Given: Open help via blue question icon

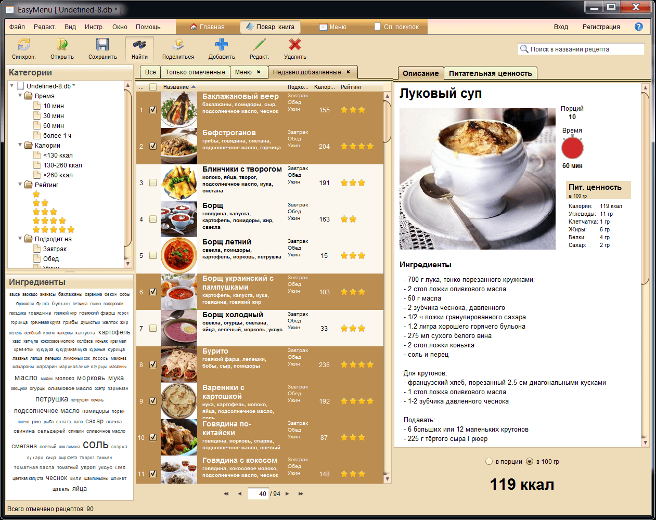Looking at the screenshot, I should click(639, 27).
